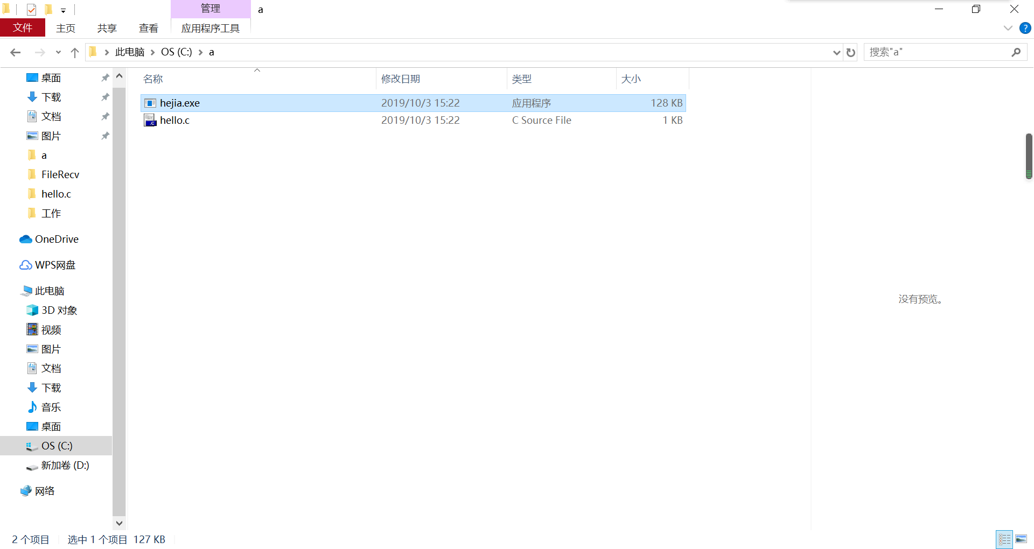Click 此电脑 in the address breadcrumb
Viewport: 1034px width, 549px height.
point(130,52)
